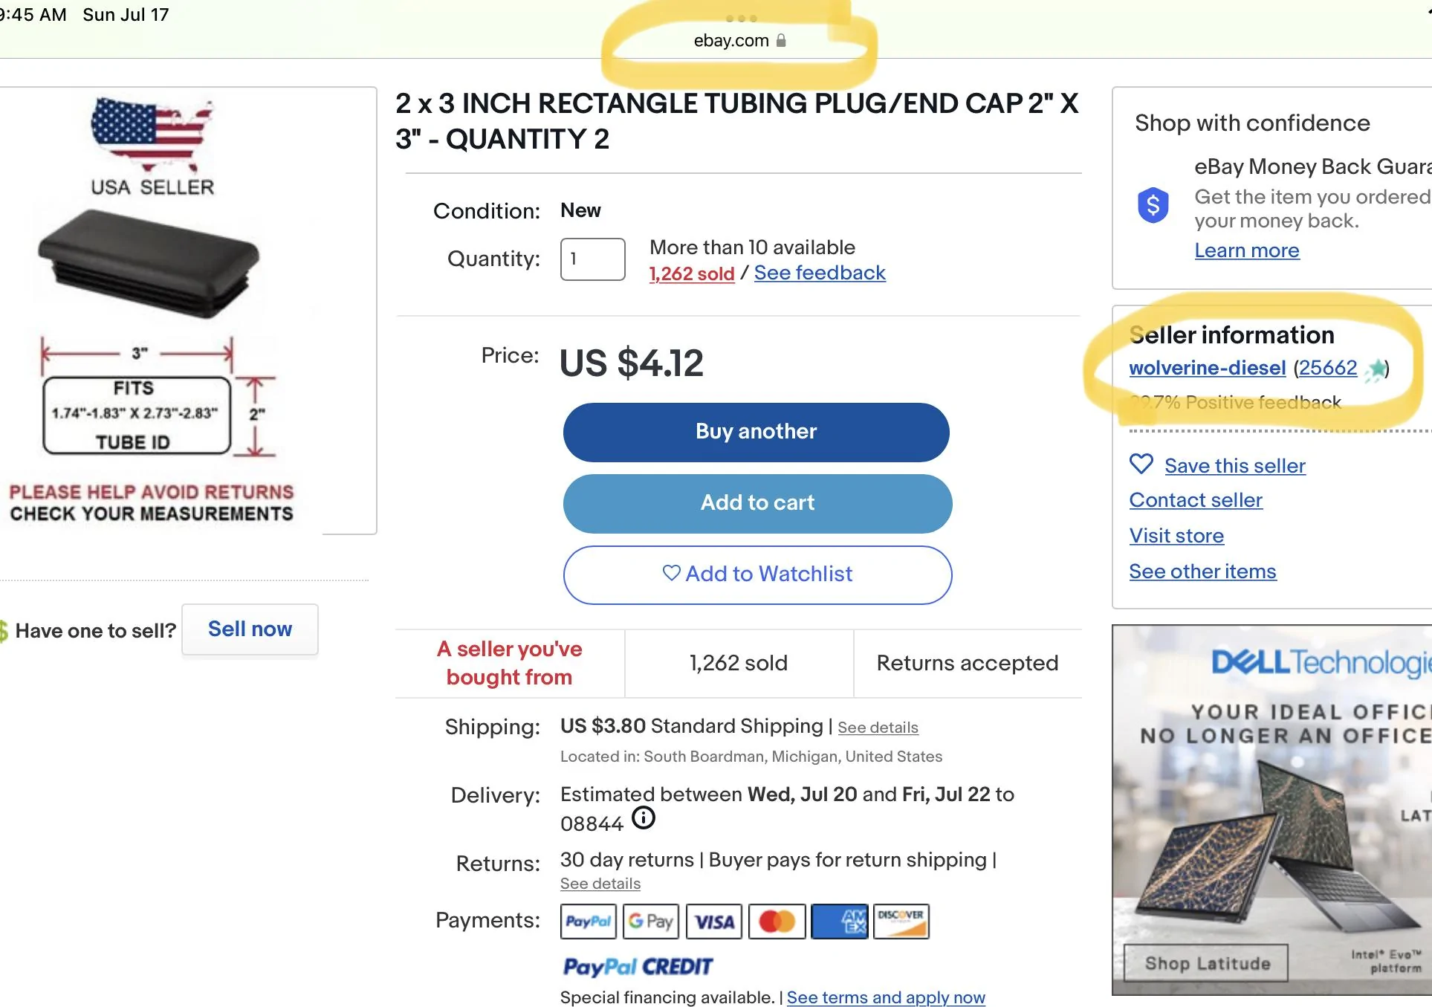Click the Visit store link
Image resolution: width=1432 pixels, height=1007 pixels.
pos(1176,536)
